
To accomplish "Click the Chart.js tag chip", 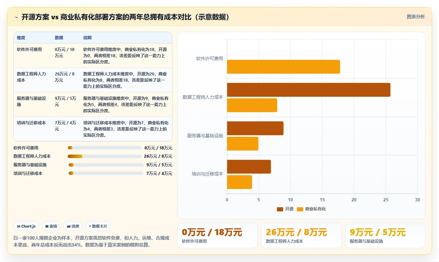I will [27, 226].
